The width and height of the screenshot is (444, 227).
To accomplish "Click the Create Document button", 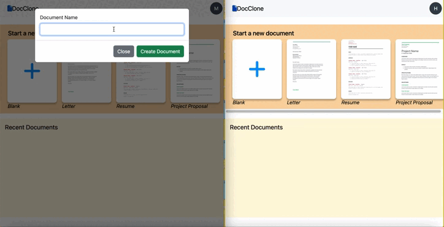I will [160, 52].
